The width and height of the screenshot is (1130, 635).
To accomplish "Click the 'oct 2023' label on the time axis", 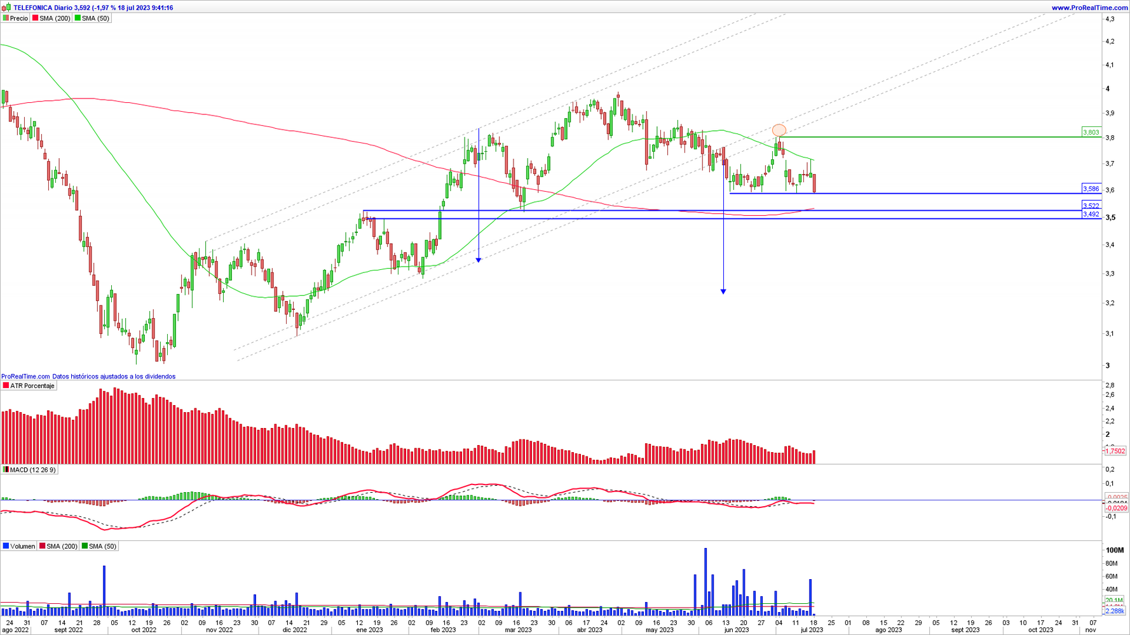I will 1040,630.
